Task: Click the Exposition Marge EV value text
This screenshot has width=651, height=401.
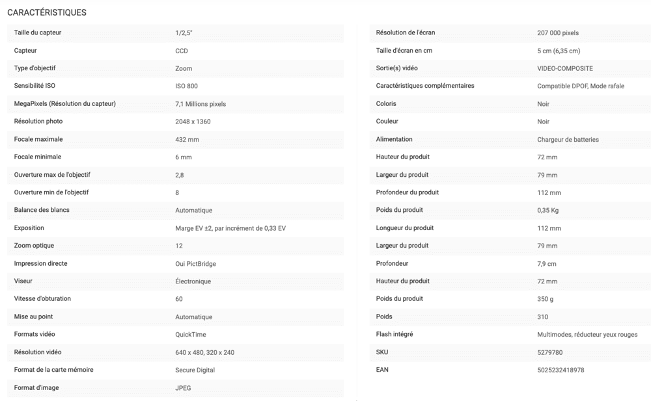Action: [230, 229]
